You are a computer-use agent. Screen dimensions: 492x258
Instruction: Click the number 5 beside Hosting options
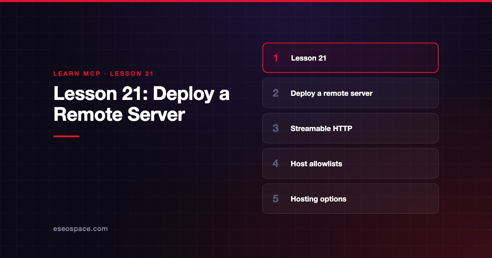coord(276,199)
